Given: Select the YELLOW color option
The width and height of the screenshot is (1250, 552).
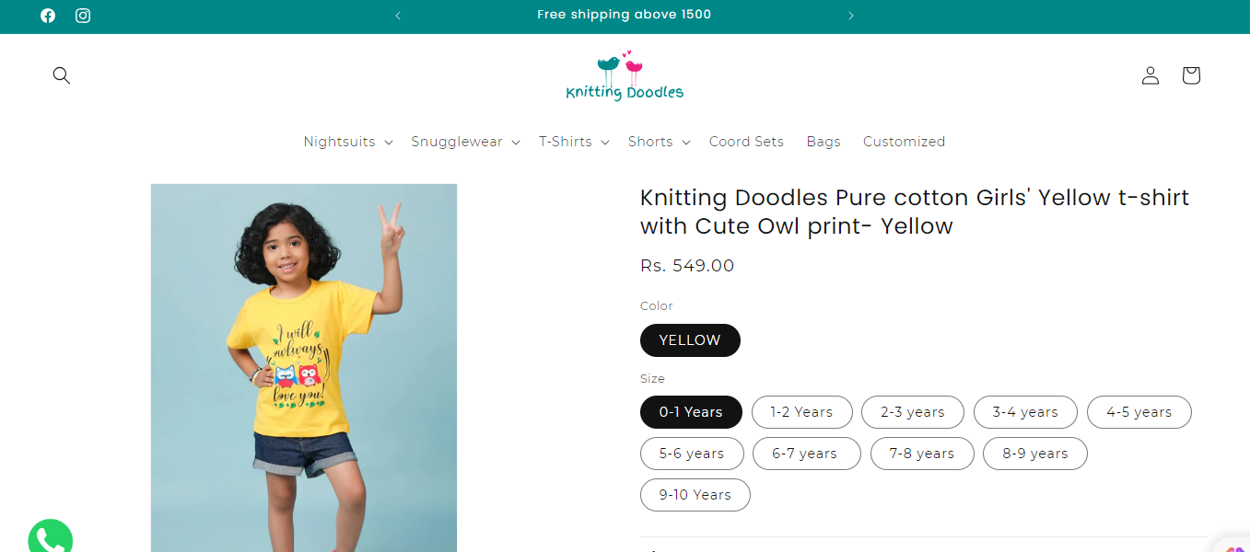Looking at the screenshot, I should (x=690, y=340).
